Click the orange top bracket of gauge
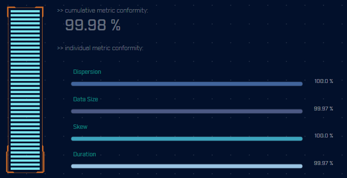 point(25,12)
